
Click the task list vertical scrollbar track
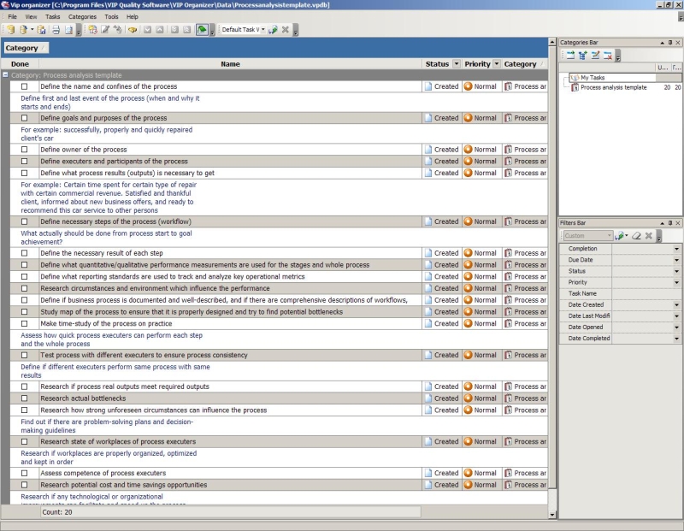pos(552,499)
